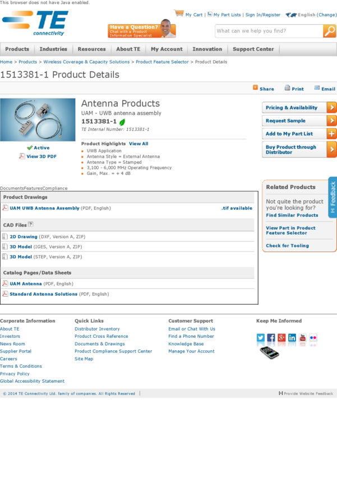This screenshot has width=337, height=477.
Task: Open the Innovation menu
Action: click(207, 49)
